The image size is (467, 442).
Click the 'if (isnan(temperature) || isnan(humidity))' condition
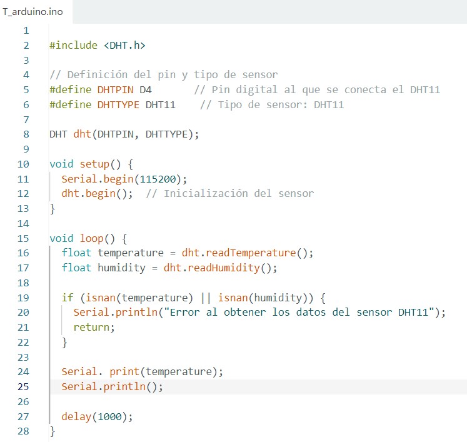188,298
